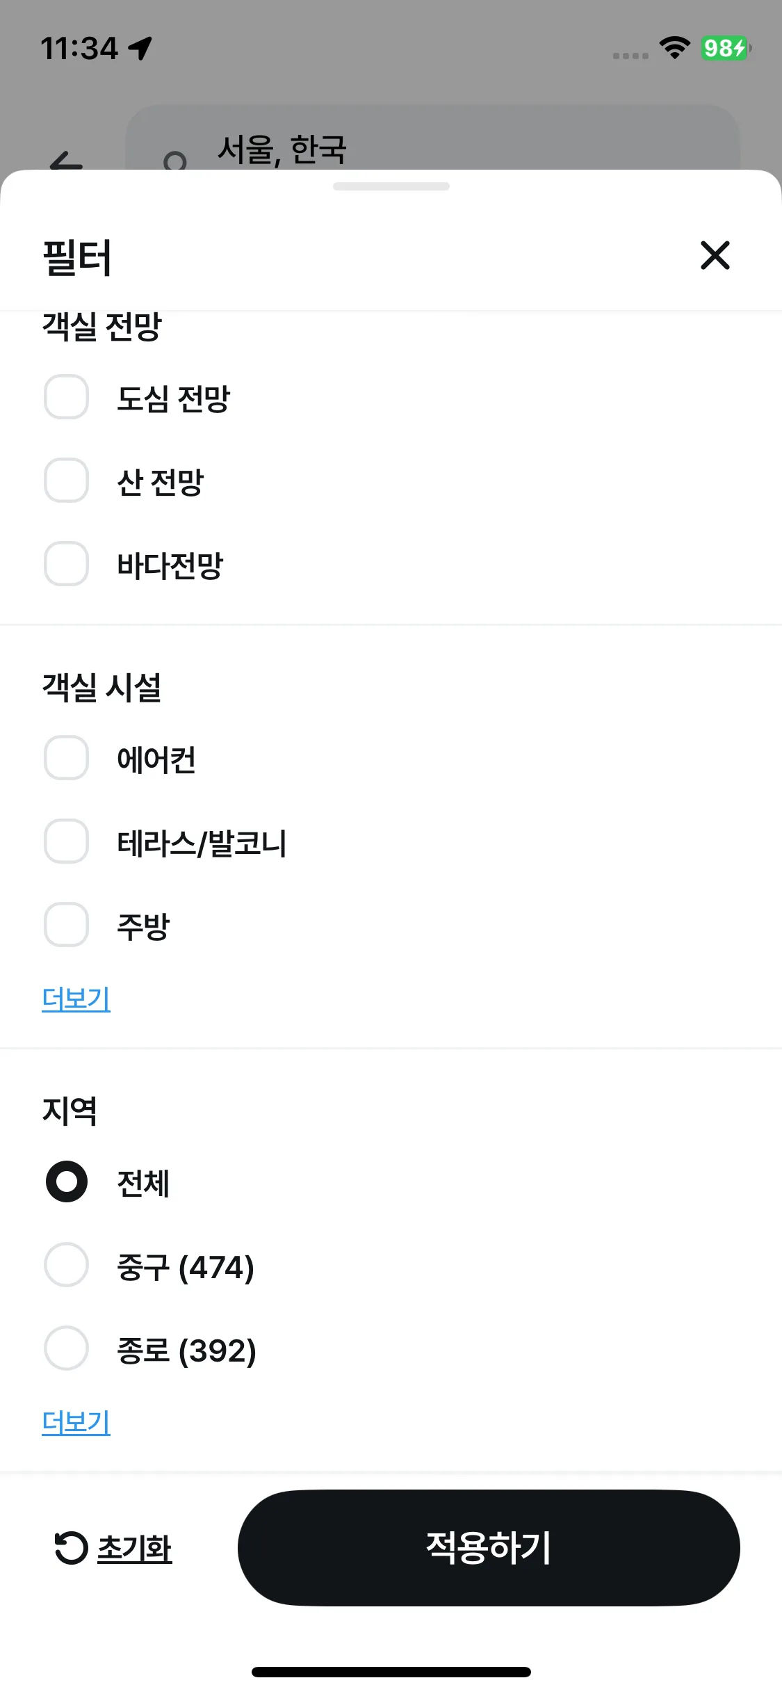Screen dimensions: 782x1694
Task: Select the 테라스/발코니 checkbox
Action: [66, 841]
